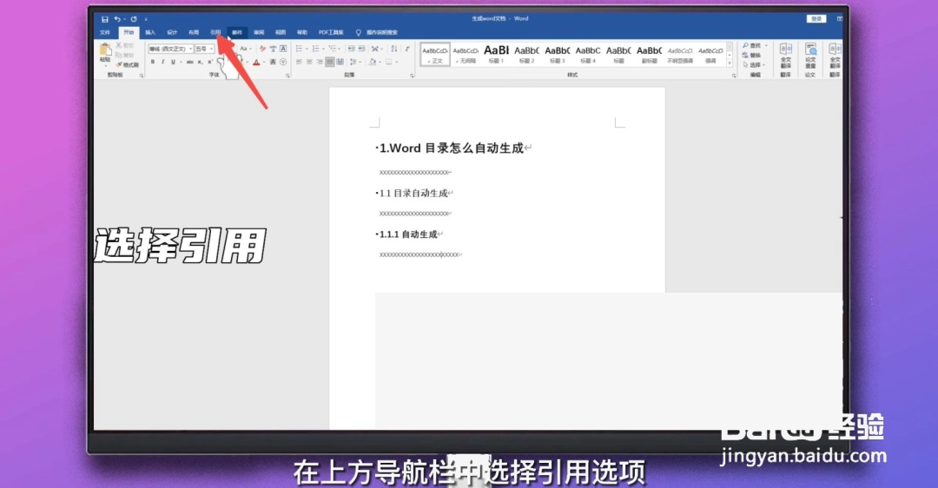The image size is (938, 488).
Task: Toggle superscript (x²) formatting
Action: click(x=209, y=62)
